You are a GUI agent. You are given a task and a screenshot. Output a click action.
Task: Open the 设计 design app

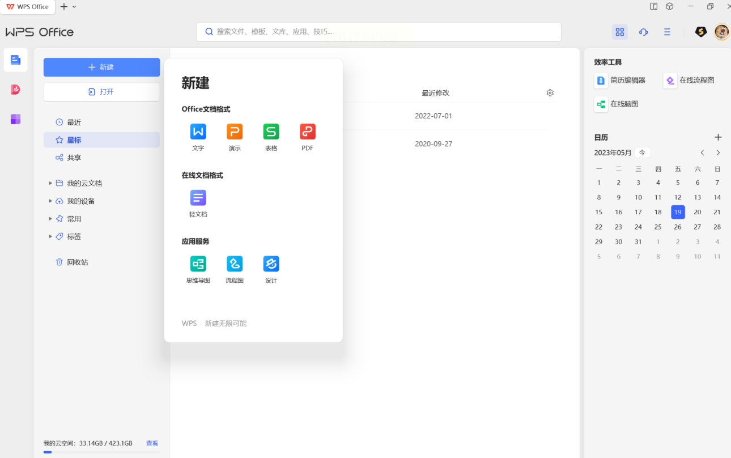pos(271,270)
